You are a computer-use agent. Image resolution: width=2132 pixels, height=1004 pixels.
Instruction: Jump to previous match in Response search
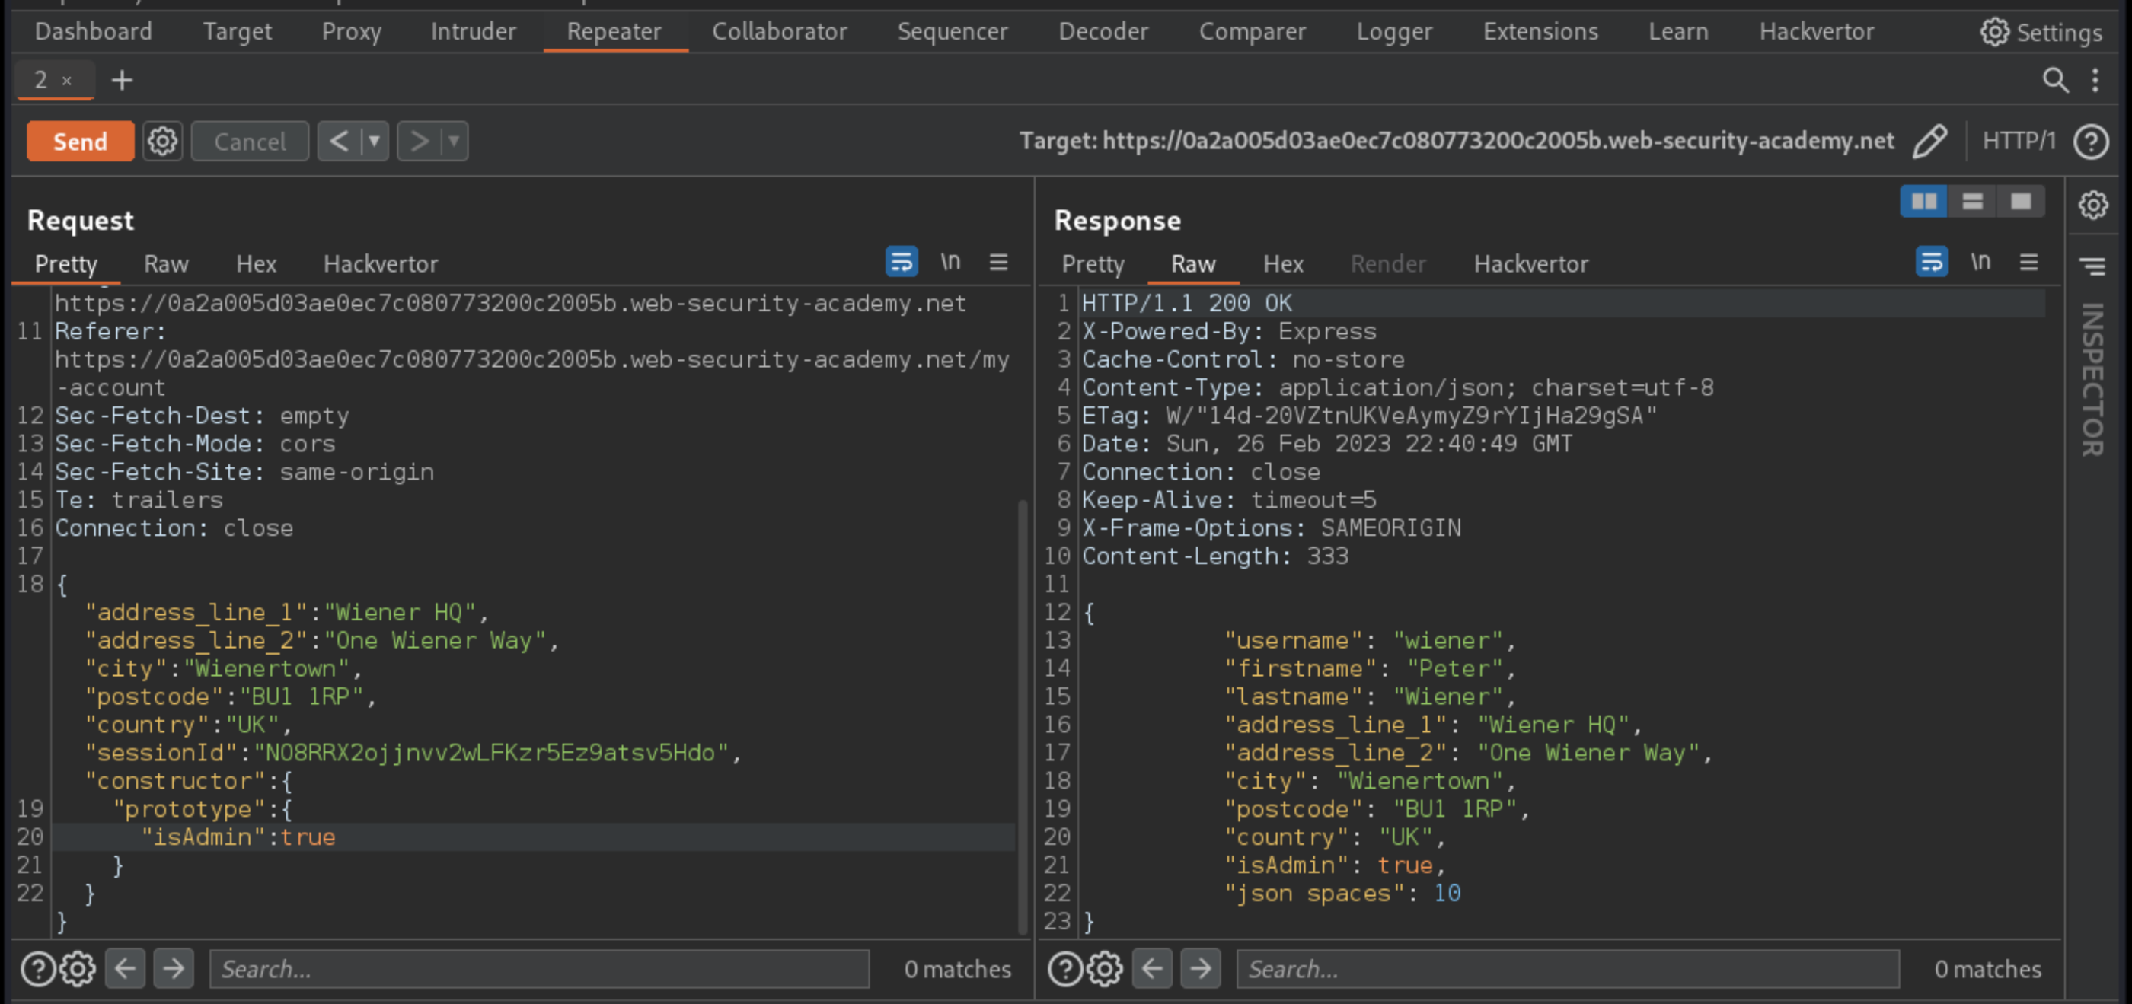[1152, 967]
